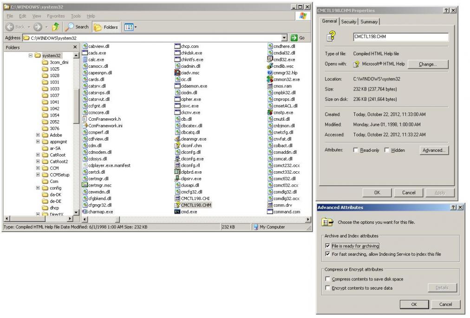Close the Folders pane with X
The height and width of the screenshot is (318, 470).
tap(75, 47)
